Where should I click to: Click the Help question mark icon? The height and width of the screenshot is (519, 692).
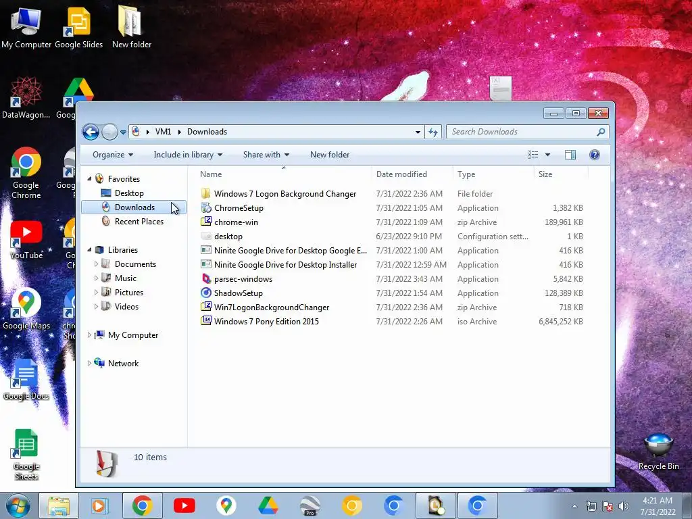595,155
